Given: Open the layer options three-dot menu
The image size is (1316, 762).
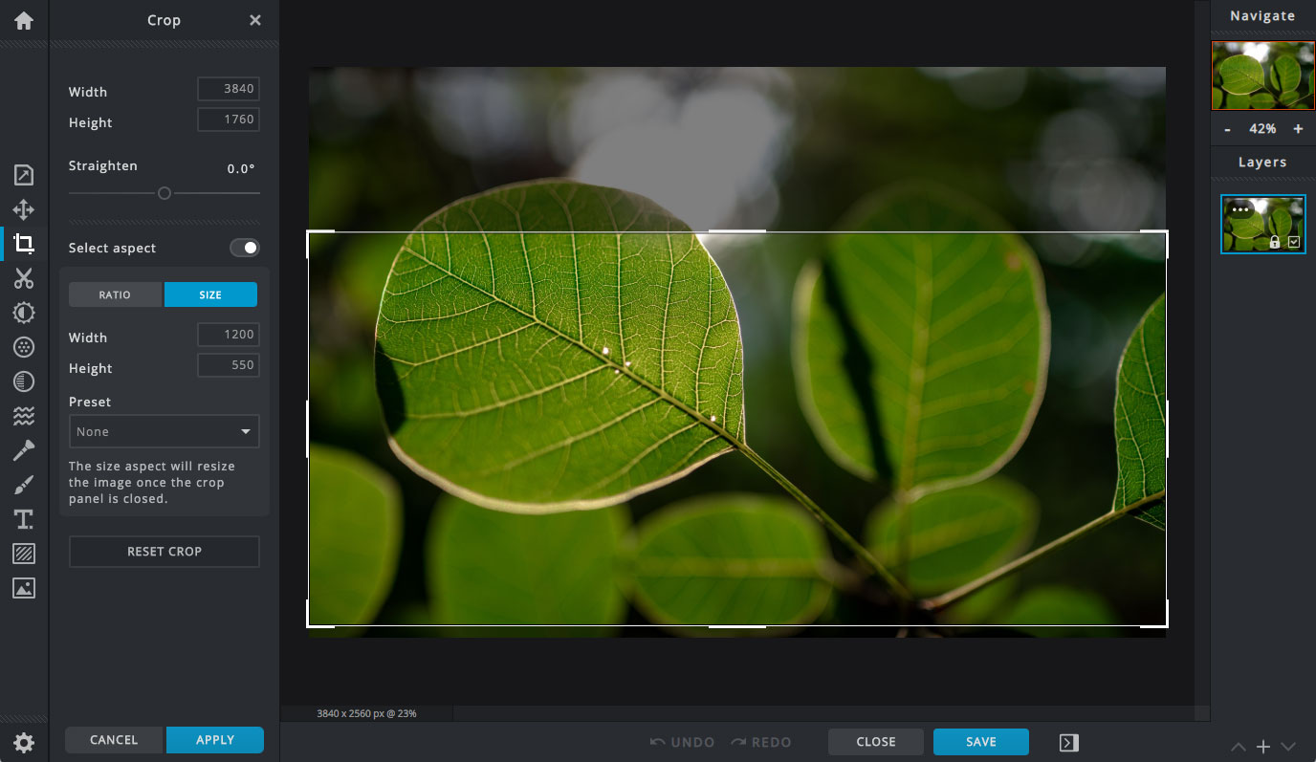Looking at the screenshot, I should click(1240, 209).
